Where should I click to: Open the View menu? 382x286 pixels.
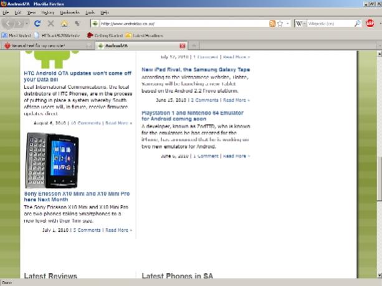[x=31, y=12]
